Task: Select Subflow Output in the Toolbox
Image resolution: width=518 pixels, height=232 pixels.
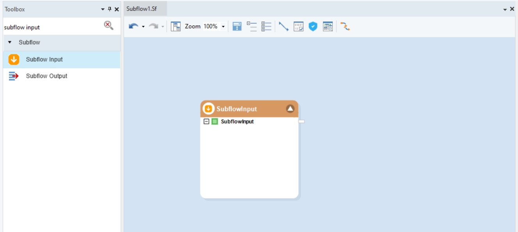Action: 62,76
